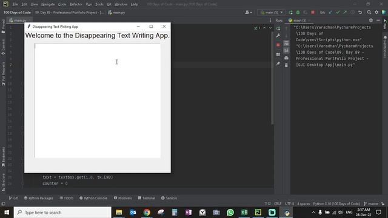
Task: Jump to next highlighted problem arrow
Action: tap(270, 28)
